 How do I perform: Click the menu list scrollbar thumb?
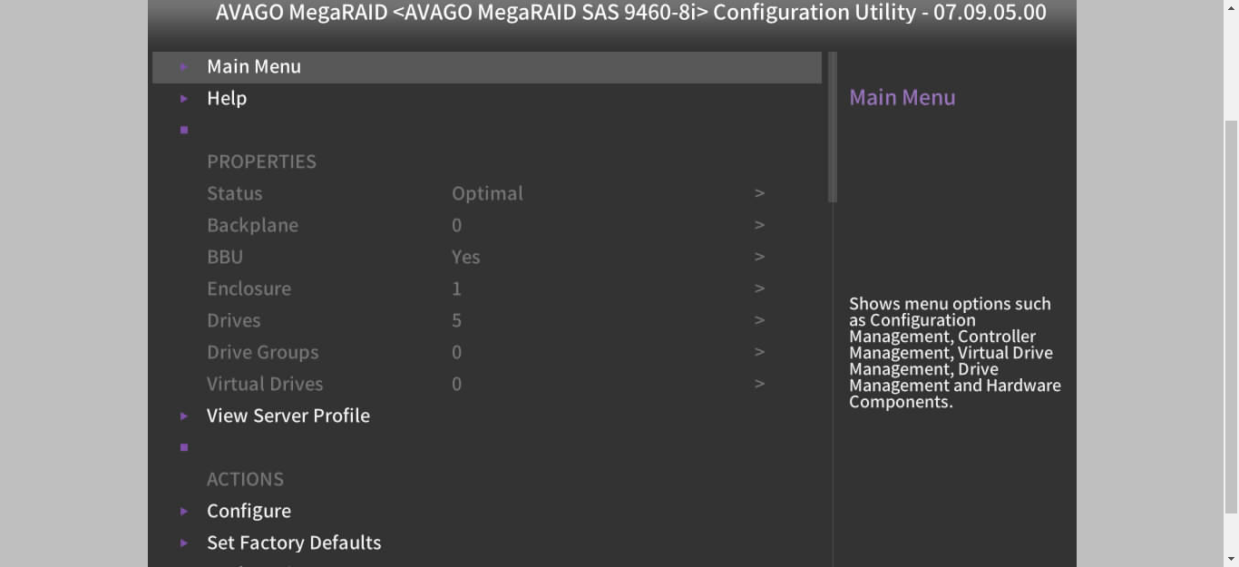click(833, 127)
